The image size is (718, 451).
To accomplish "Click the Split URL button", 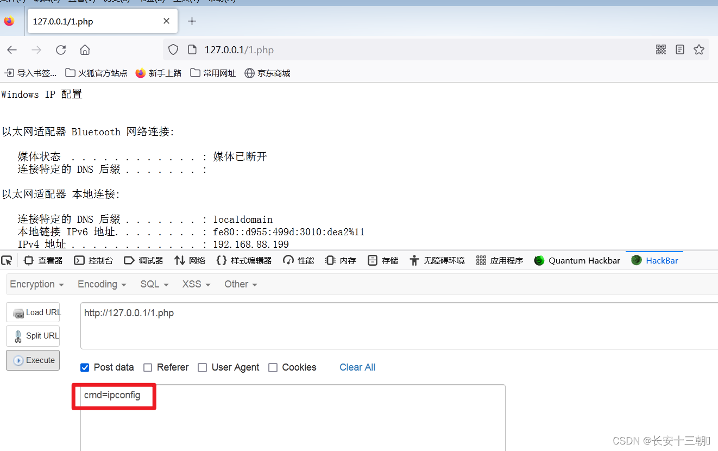I will (33, 336).
